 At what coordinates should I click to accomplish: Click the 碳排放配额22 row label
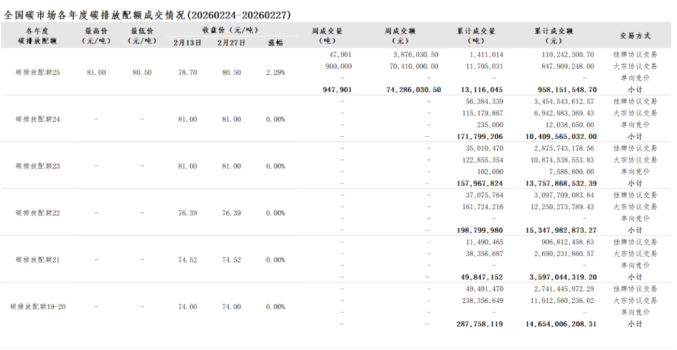pos(38,213)
